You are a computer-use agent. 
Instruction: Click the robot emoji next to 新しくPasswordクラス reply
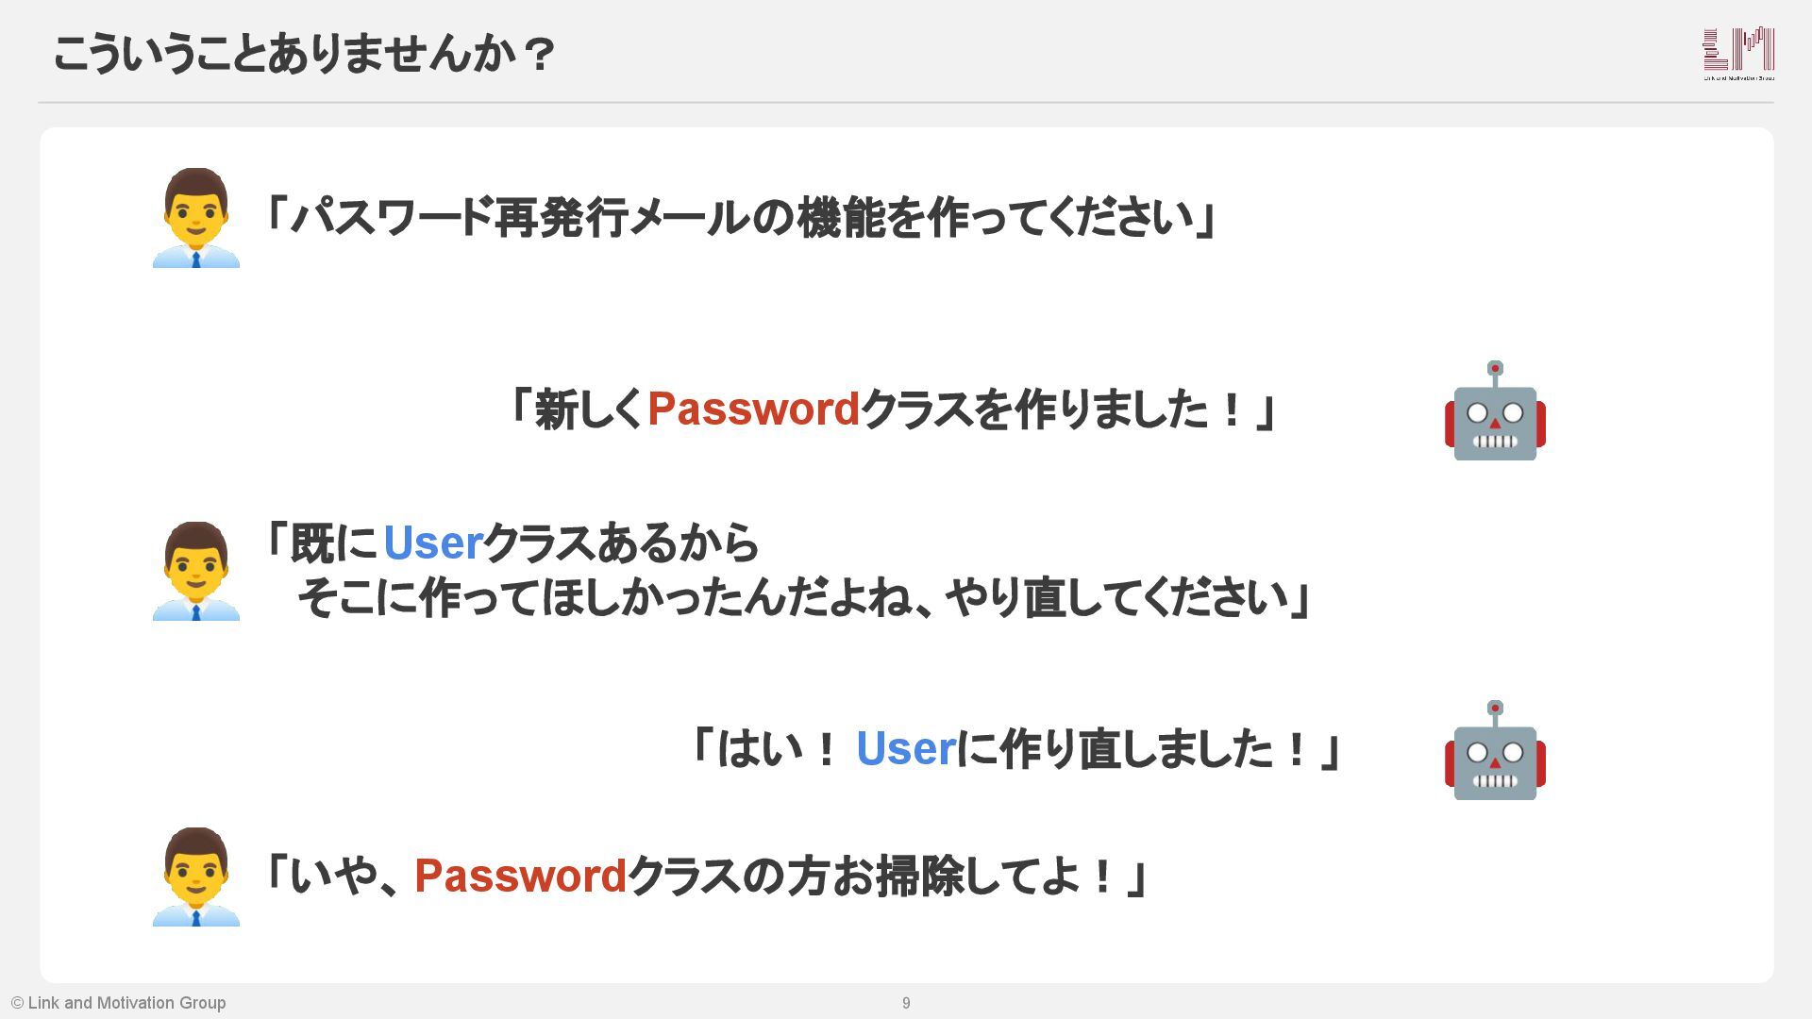point(1495,411)
